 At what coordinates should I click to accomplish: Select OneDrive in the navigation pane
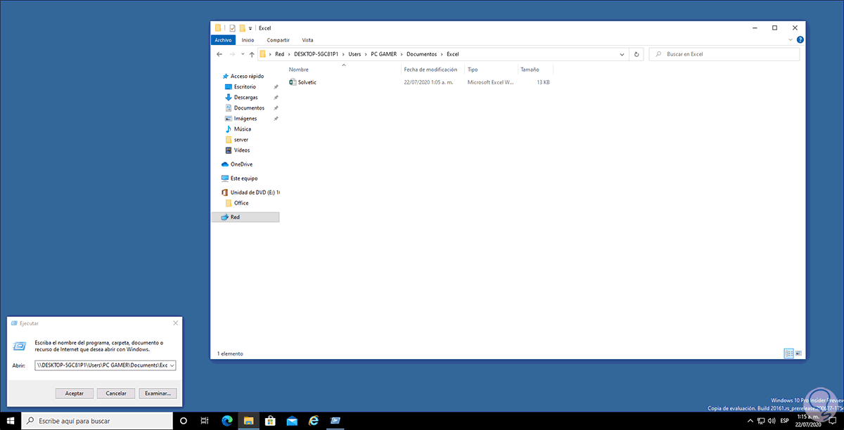(x=241, y=164)
